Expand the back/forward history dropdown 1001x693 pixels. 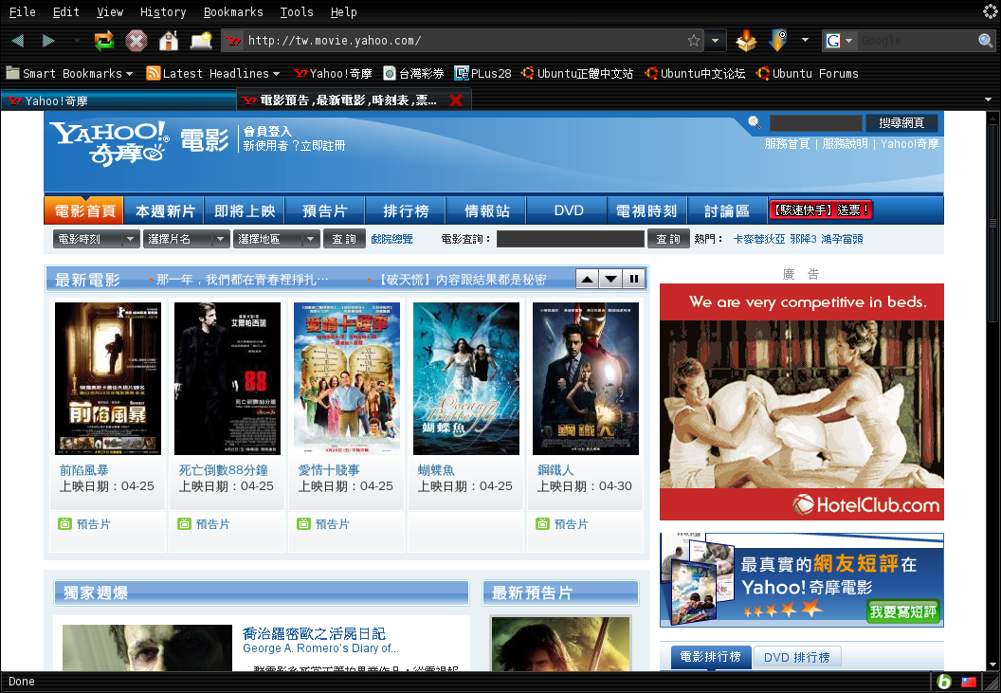pyautogui.click(x=76, y=41)
